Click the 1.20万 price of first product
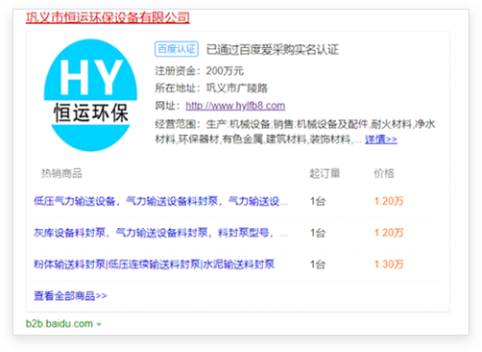Viewport: 482px width, 352px height. pyautogui.click(x=389, y=201)
